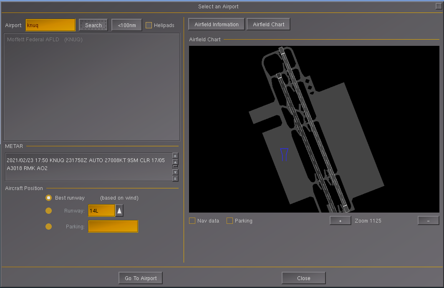Image resolution: width=444 pixels, height=288 pixels.
Task: Enable Parking overlay checkbox
Action: click(230, 220)
